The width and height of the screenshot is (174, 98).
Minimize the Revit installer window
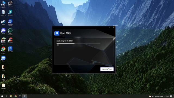pyautogui.click(x=109, y=28)
